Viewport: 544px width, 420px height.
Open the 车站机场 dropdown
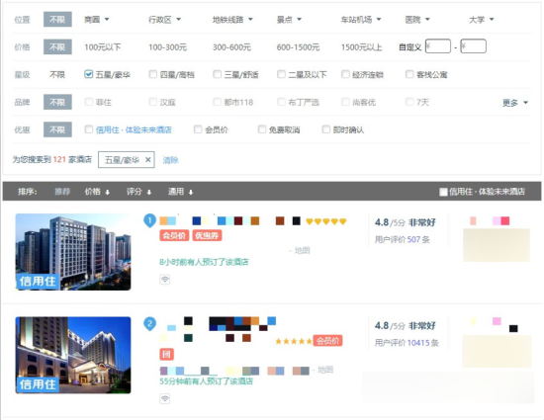361,20
